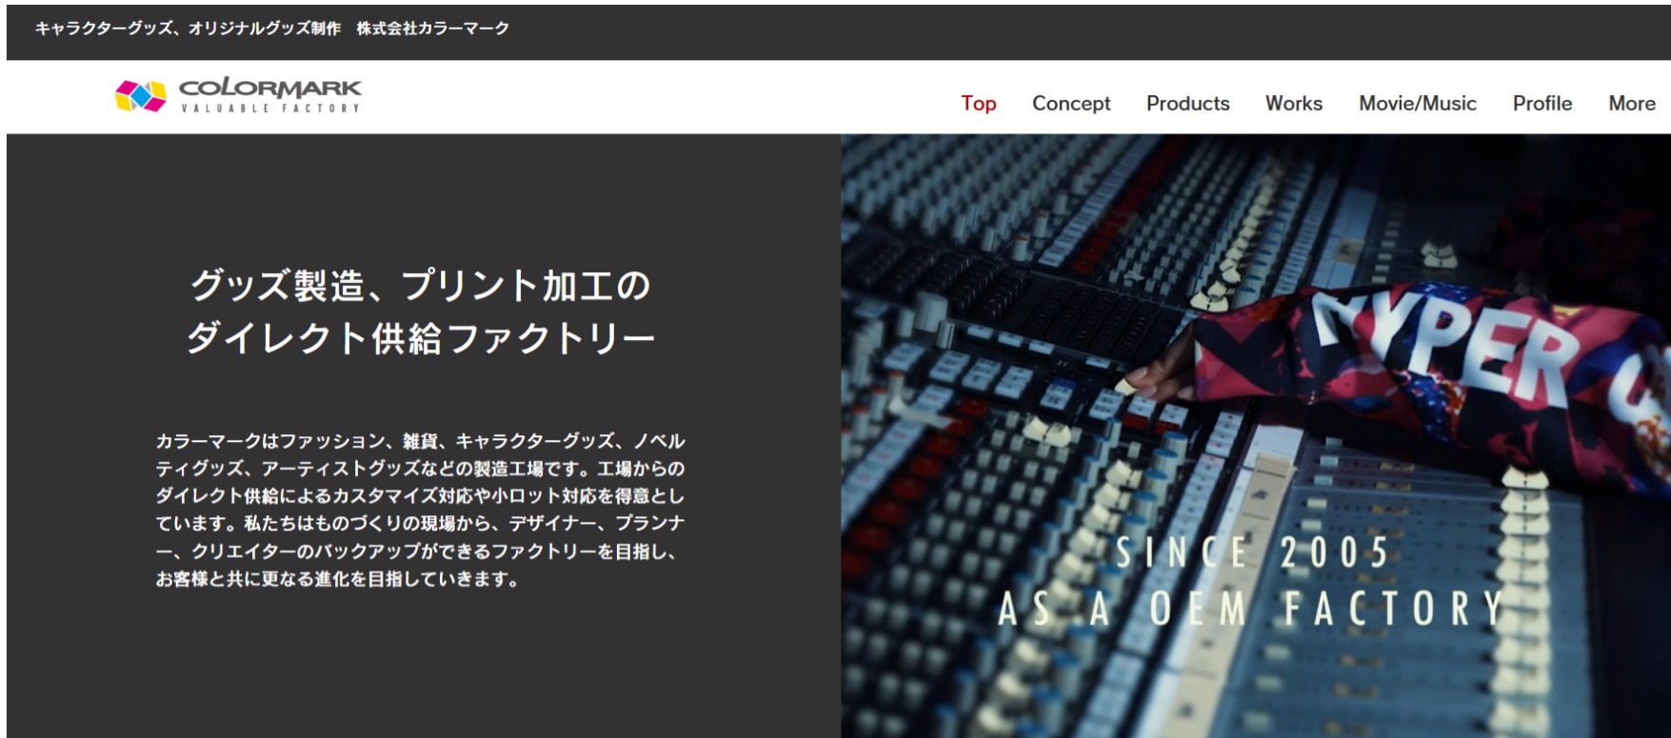Screen dimensions: 1671x738
Task: Click the AS A OEM FACTORY overlay text
Action: tap(1250, 609)
